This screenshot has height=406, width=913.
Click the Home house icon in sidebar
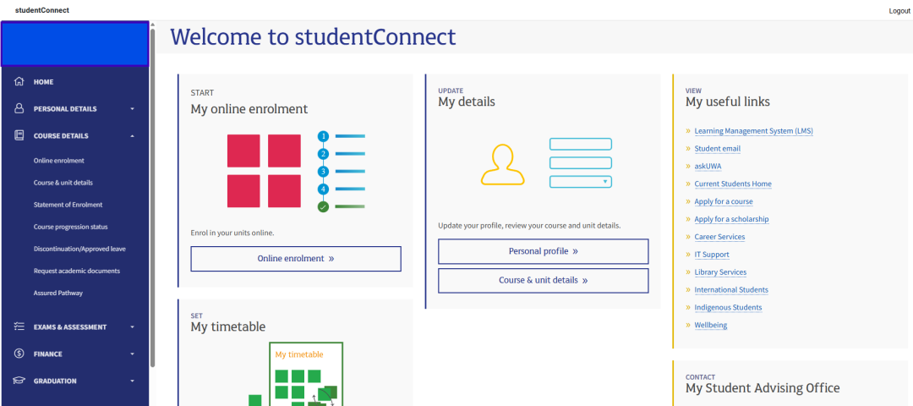(19, 82)
